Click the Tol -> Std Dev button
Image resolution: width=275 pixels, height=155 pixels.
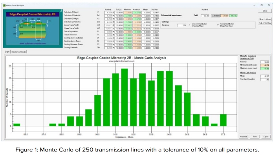point(265,23)
